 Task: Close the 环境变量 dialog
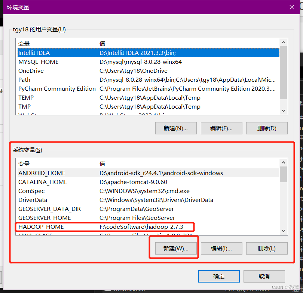[292, 7]
